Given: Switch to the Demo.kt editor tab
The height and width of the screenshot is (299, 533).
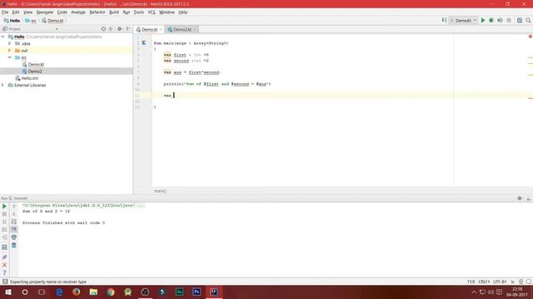Looking at the screenshot, I should 149,30.
